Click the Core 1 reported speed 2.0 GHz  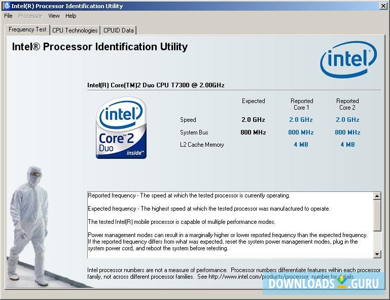coord(301,120)
